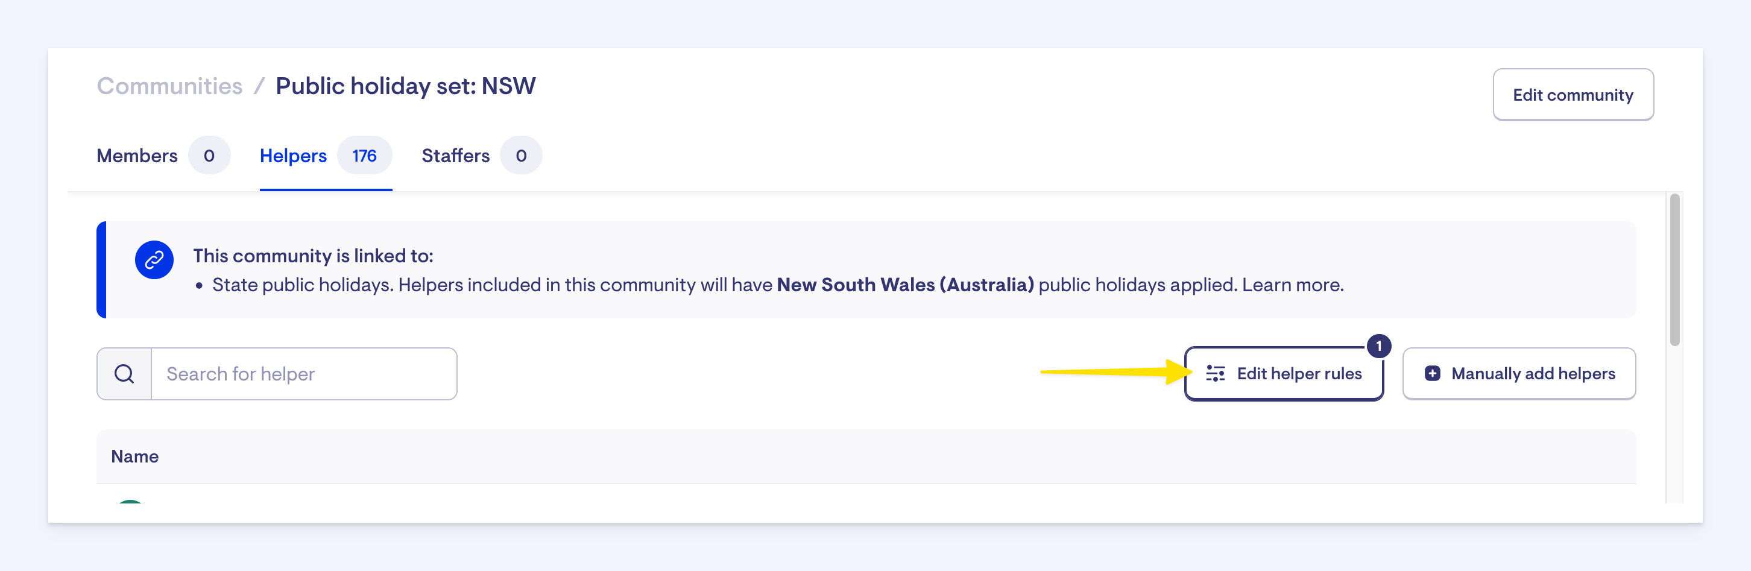The height and width of the screenshot is (571, 1751).
Task: Open the Learn more link
Action: (x=1292, y=285)
